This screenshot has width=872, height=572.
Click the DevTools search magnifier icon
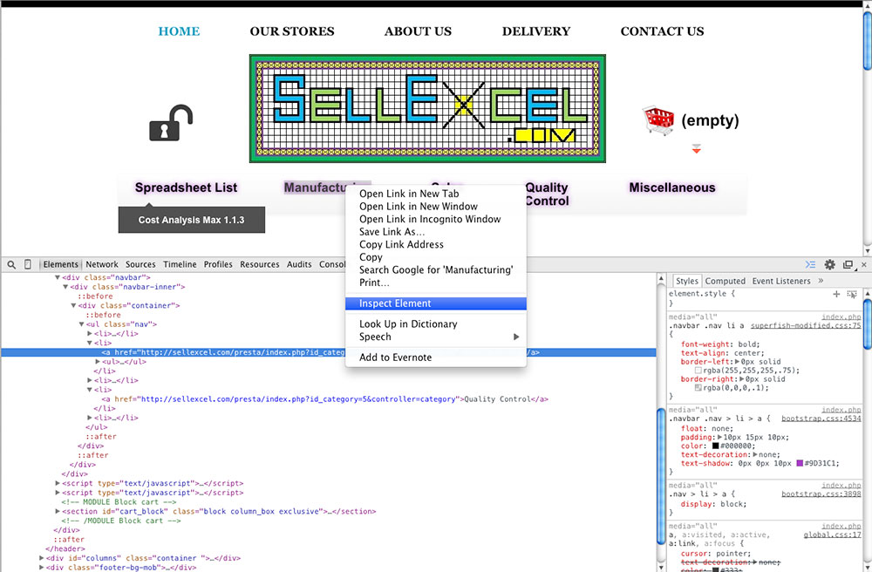[x=11, y=264]
